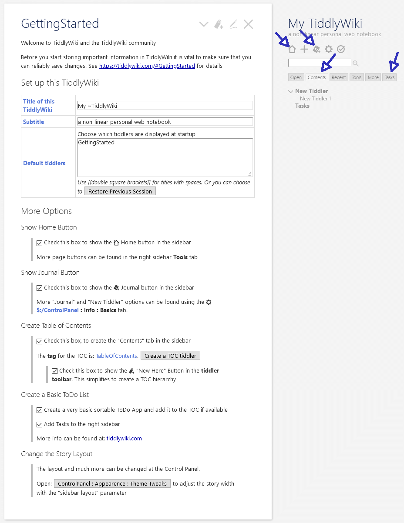
Task: Open New Tiddler 1 entry
Action: (315, 99)
